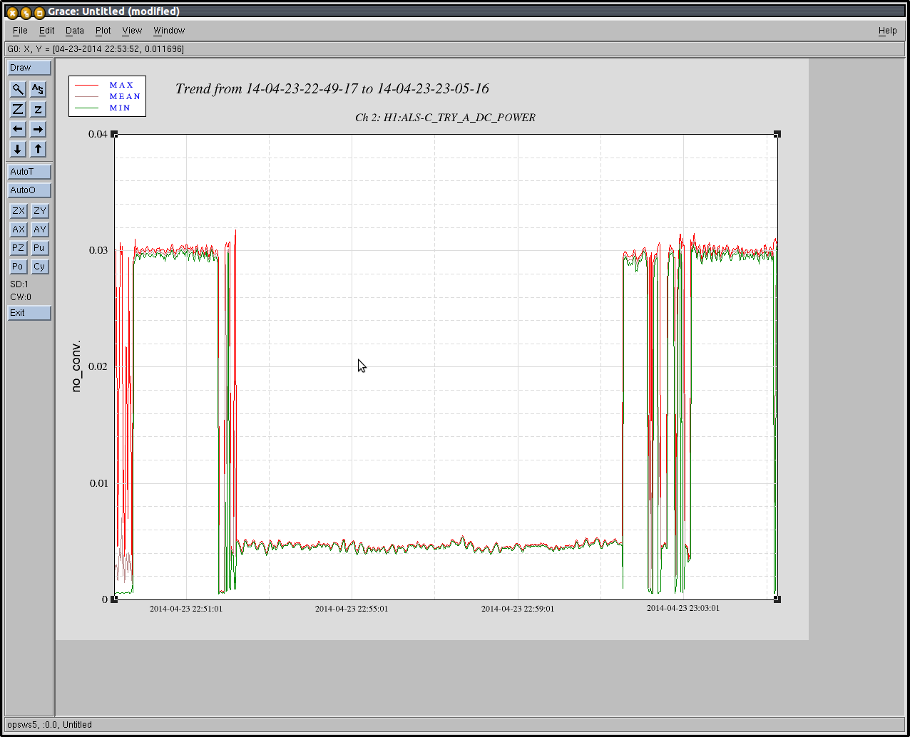
Task: Click x-axis tick label '2014-04-23 22:51:01'
Action: point(186,609)
